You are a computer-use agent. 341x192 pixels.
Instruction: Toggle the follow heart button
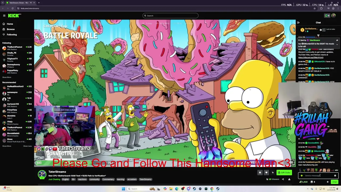pyautogui.click(x=266, y=173)
